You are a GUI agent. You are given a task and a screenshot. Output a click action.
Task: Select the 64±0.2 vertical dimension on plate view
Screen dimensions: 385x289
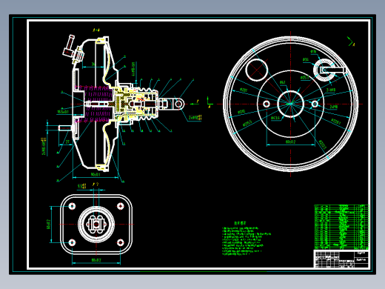coord(48,224)
